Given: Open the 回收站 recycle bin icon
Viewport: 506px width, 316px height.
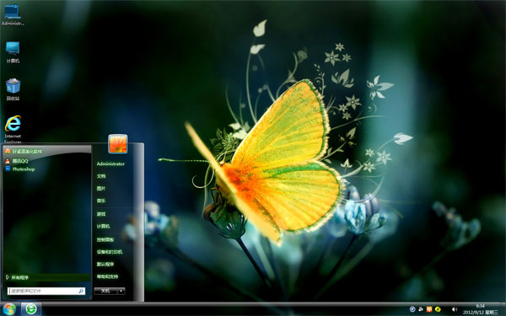Looking at the screenshot, I should point(13,89).
